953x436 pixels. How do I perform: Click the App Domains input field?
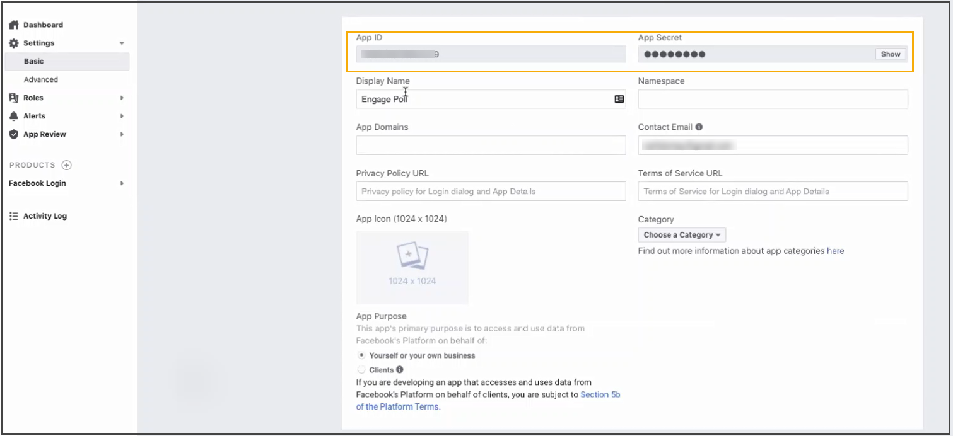(491, 146)
